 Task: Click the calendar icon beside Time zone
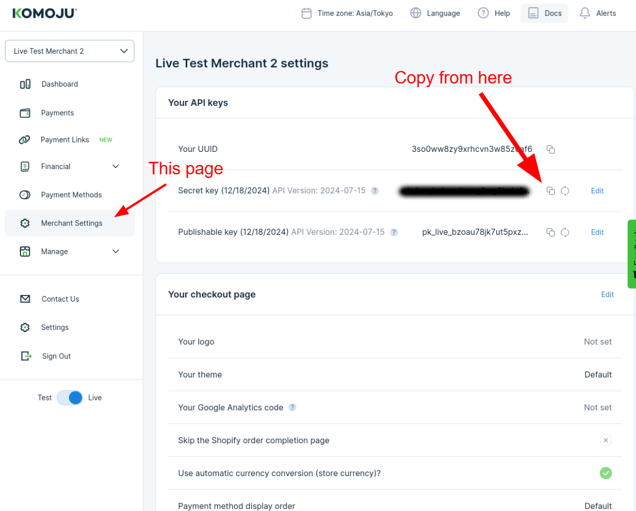pyautogui.click(x=307, y=13)
